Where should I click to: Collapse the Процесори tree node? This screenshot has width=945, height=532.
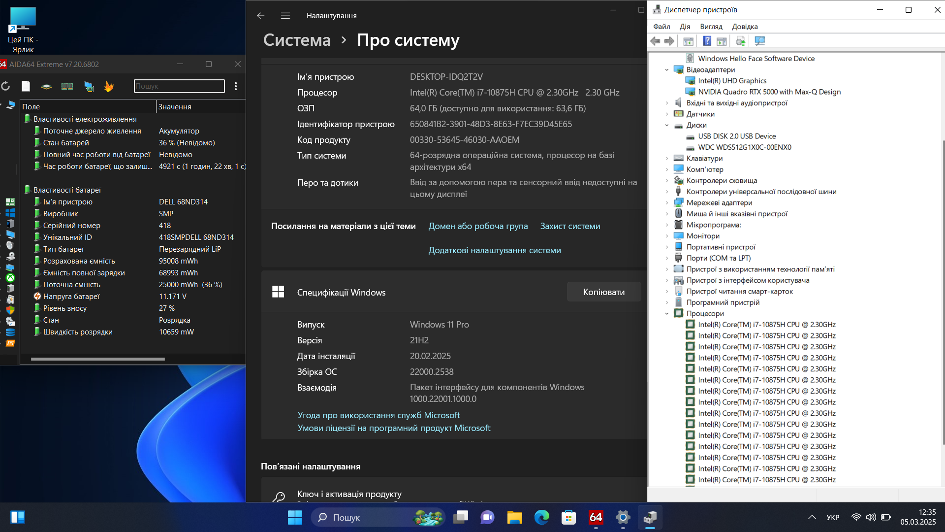(x=667, y=314)
